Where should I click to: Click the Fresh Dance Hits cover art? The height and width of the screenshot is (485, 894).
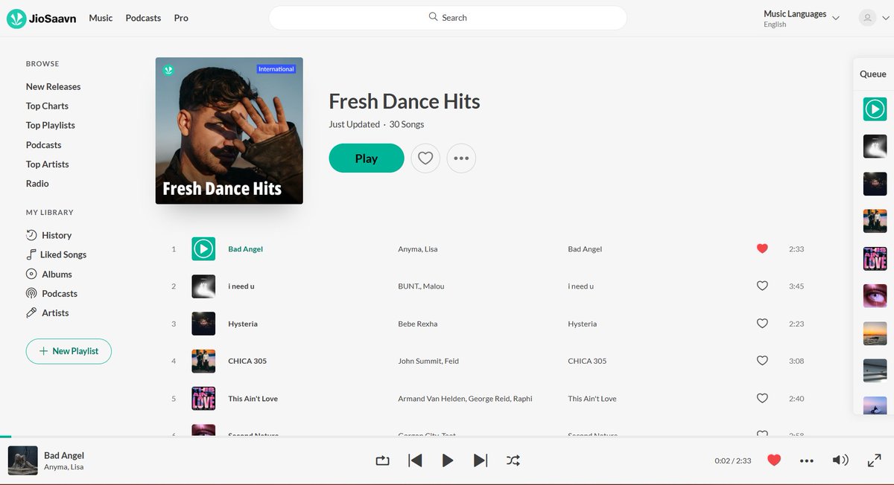(229, 131)
